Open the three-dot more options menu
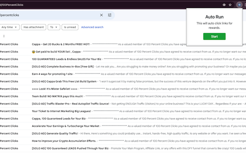This screenshot has width=246, height=153. pyautogui.click(x=4, y=36)
